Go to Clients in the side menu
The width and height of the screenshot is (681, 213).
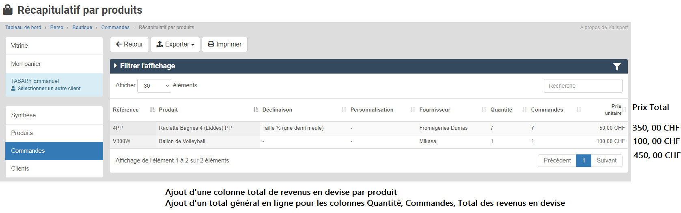tap(20, 169)
